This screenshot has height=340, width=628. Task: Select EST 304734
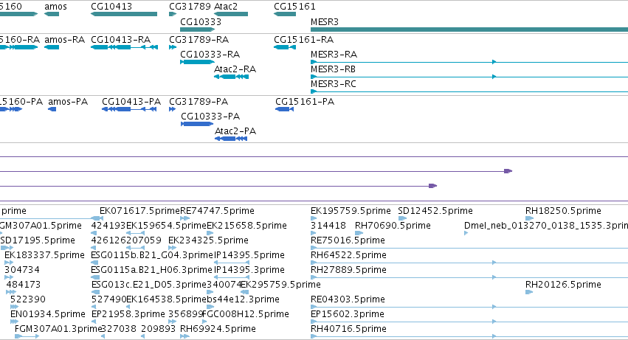[22, 271]
